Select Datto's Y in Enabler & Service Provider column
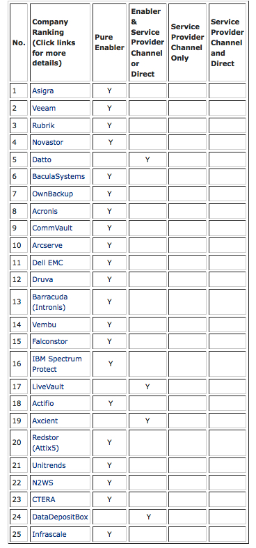This screenshot has width=256, height=548. coord(147,159)
